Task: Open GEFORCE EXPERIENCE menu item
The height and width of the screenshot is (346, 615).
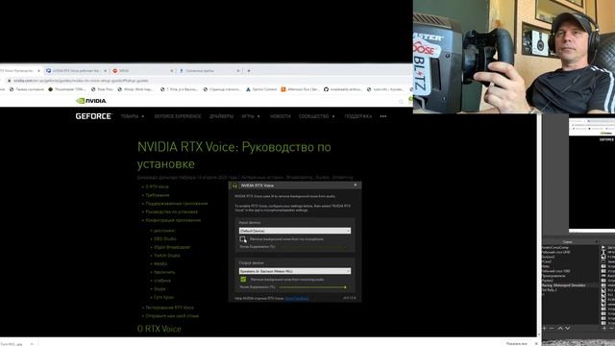Action: 178,116
